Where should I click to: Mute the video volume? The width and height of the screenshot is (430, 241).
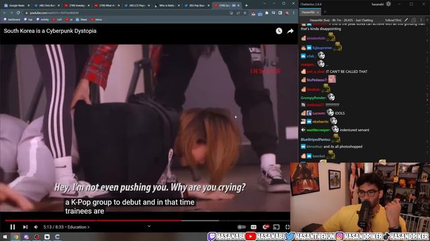(36, 227)
